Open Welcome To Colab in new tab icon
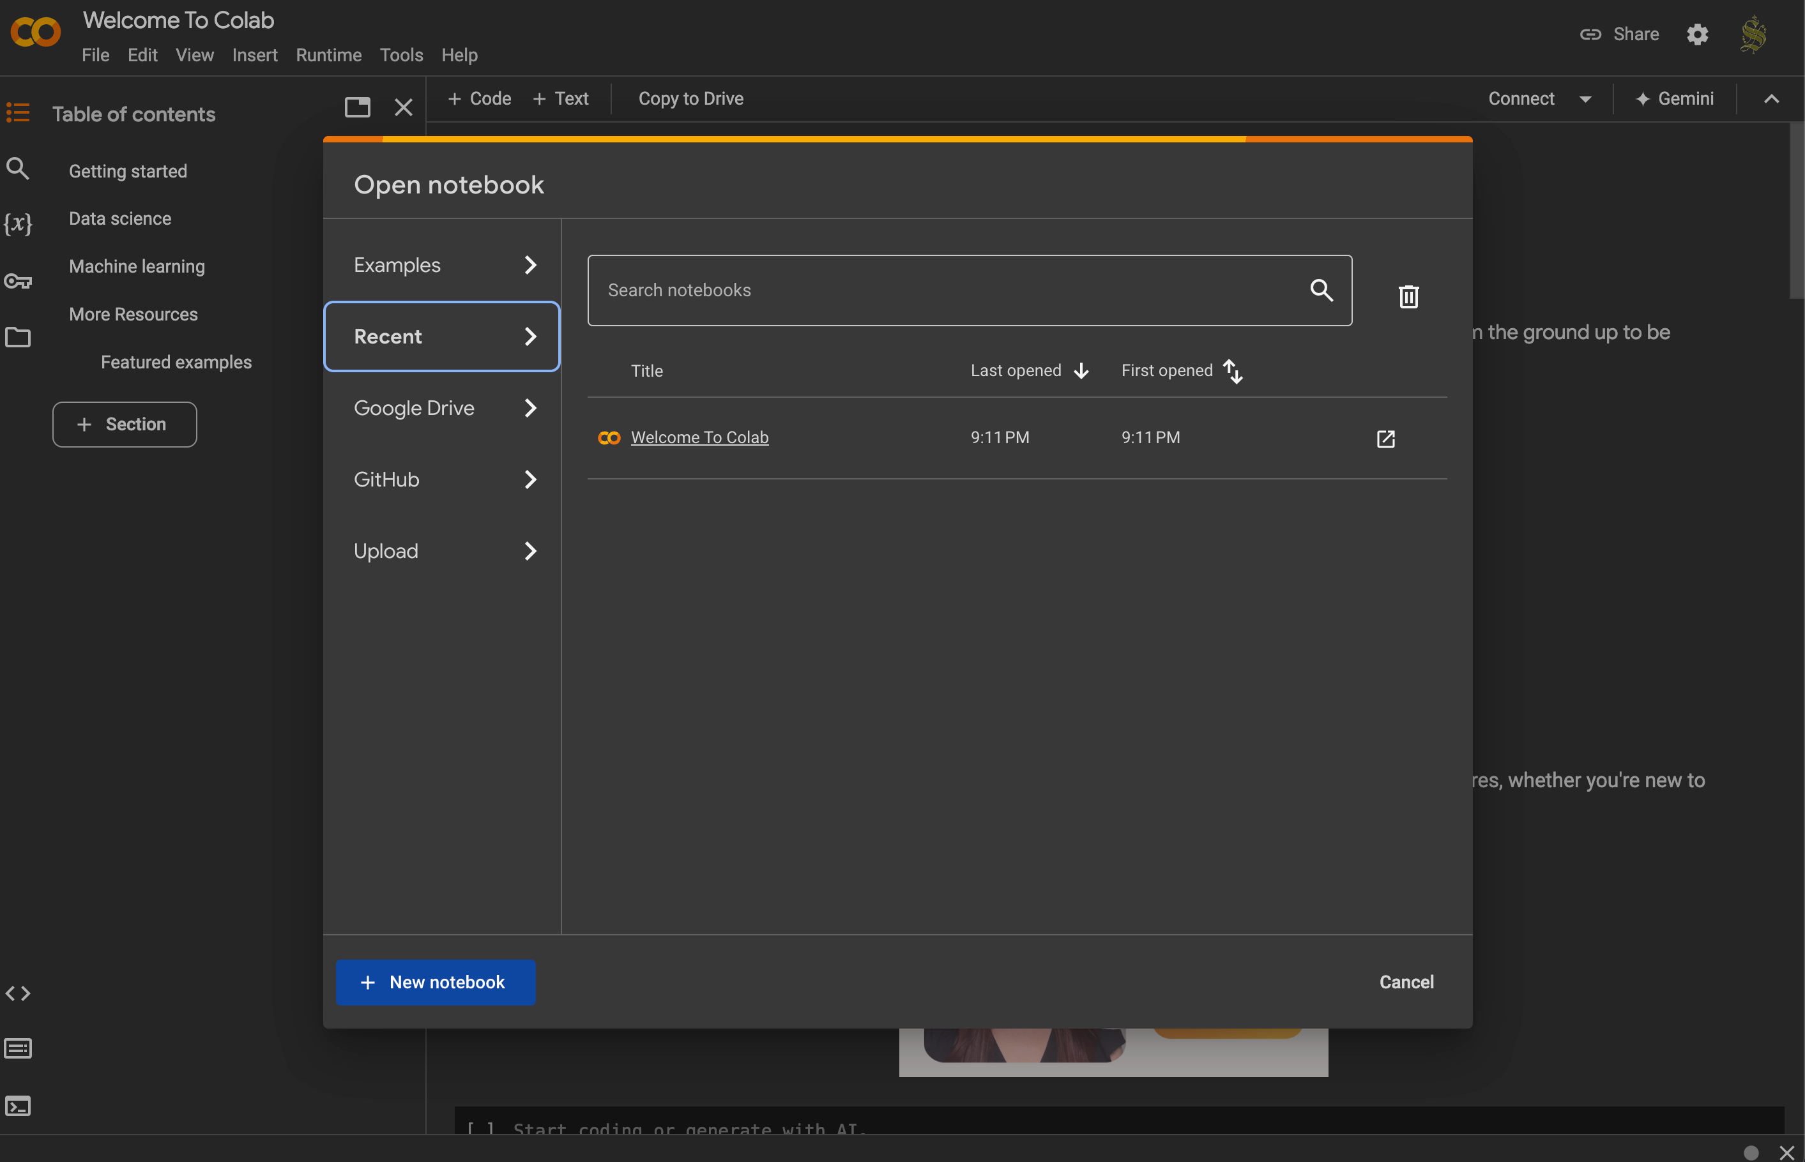1805x1162 pixels. (x=1385, y=439)
